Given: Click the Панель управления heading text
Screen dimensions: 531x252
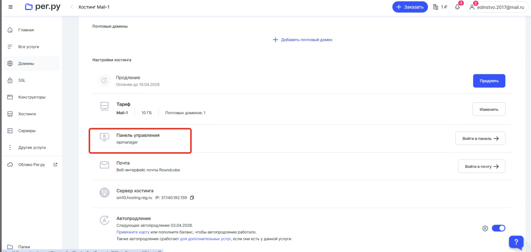Looking at the screenshot, I should tap(138, 135).
